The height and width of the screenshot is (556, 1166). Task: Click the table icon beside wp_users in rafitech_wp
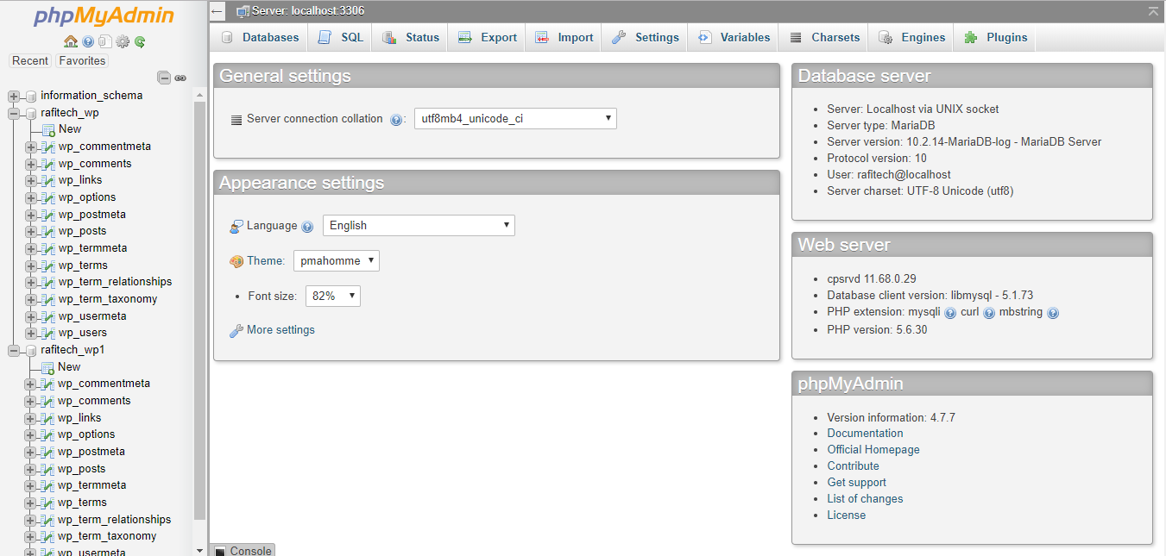(x=48, y=333)
